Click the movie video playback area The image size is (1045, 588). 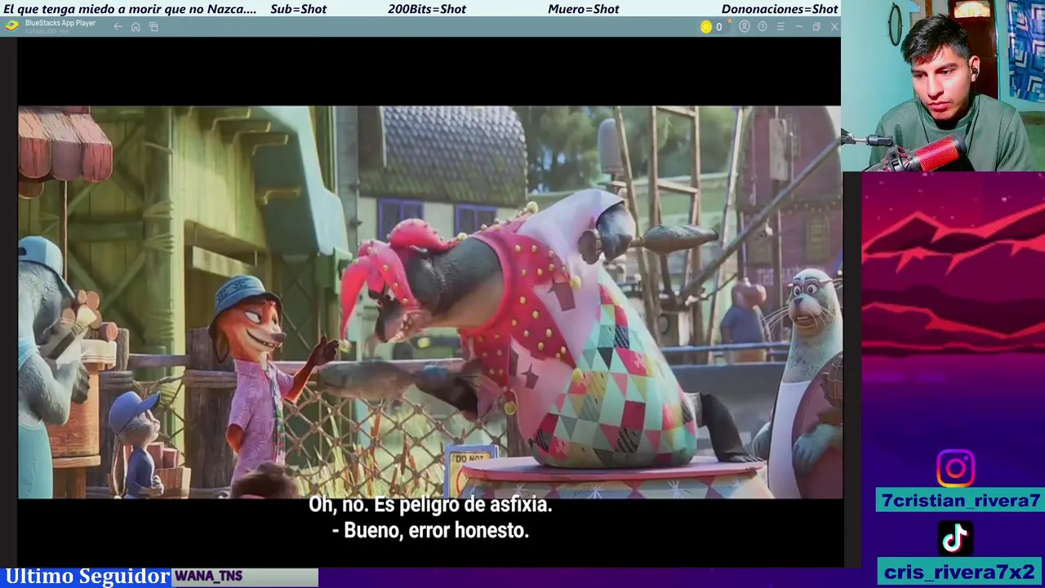coord(430,301)
